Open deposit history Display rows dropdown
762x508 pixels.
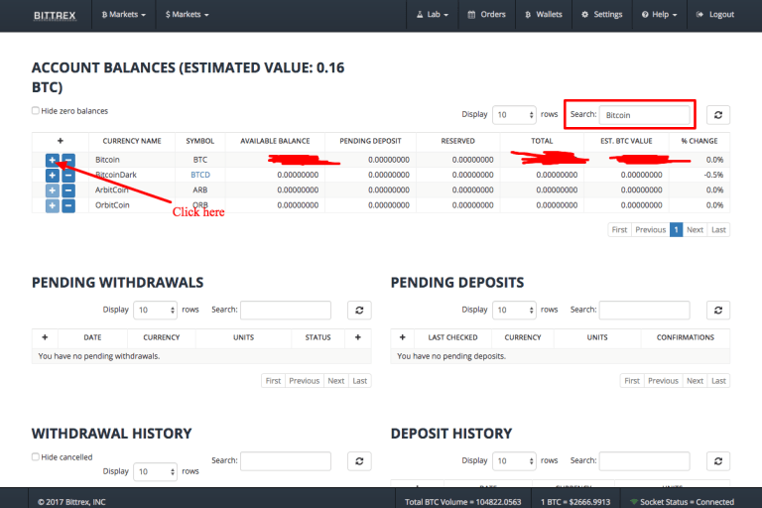point(514,460)
